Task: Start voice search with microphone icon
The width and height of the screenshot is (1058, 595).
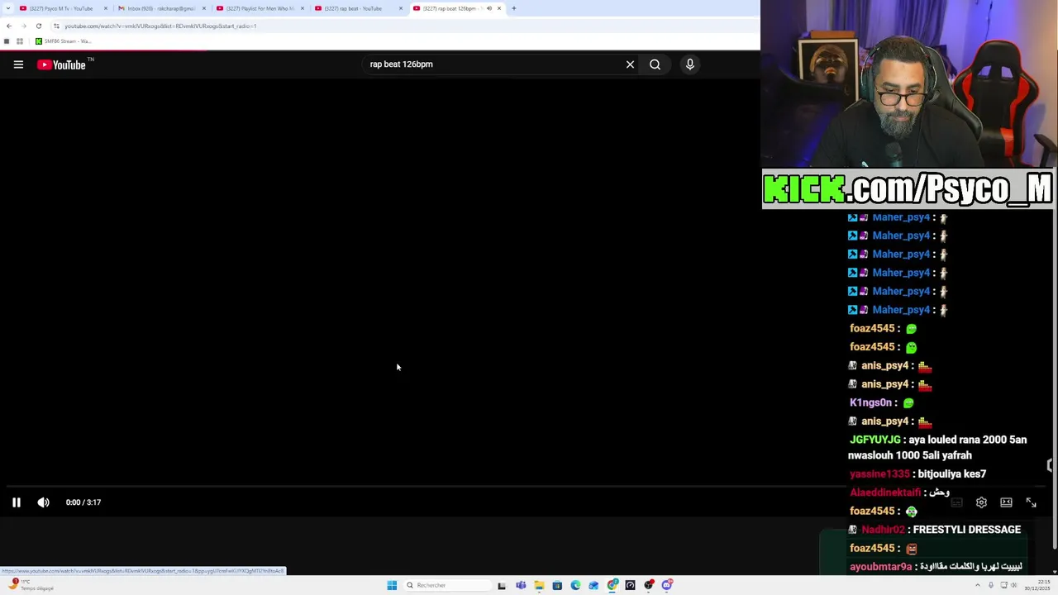Action: pyautogui.click(x=690, y=64)
